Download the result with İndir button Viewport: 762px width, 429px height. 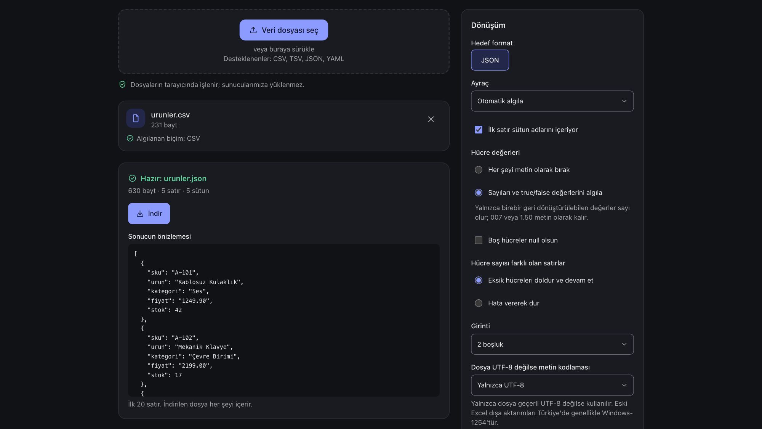click(x=149, y=214)
